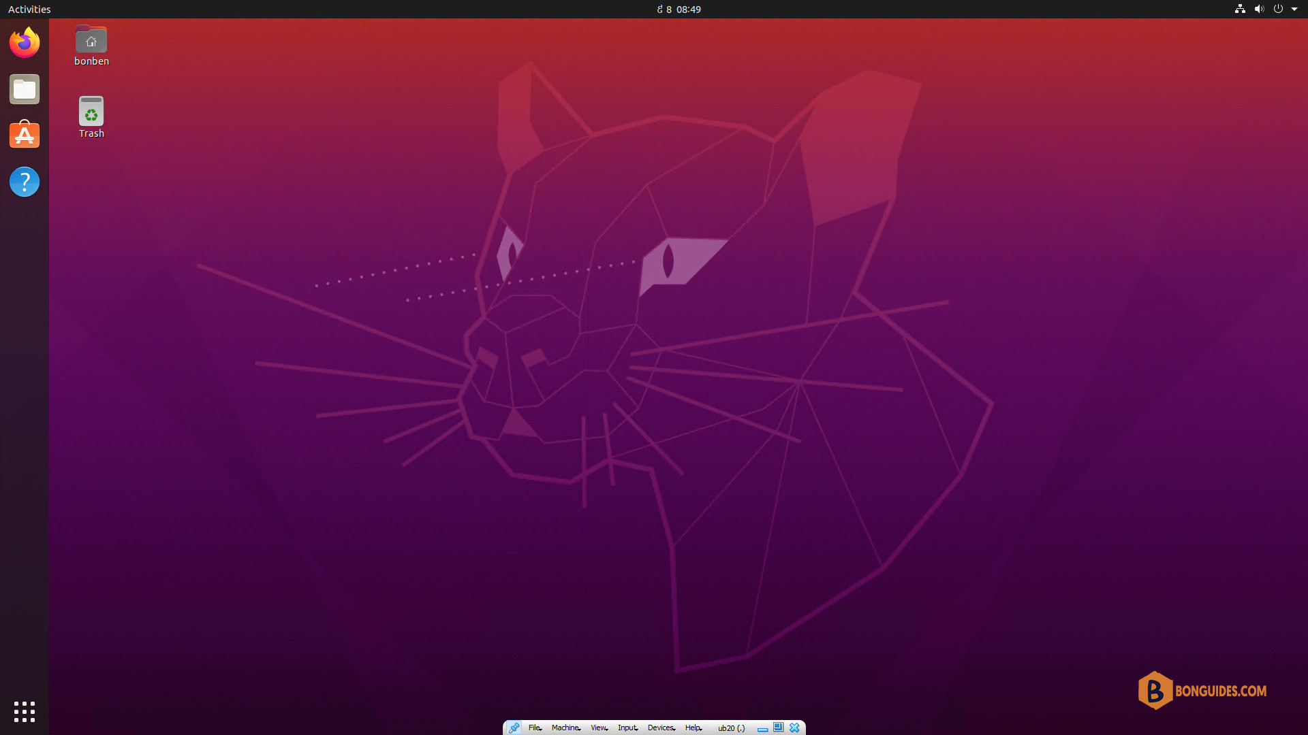Open the VirtualBox View menu
This screenshot has height=735, width=1308.
tap(599, 728)
